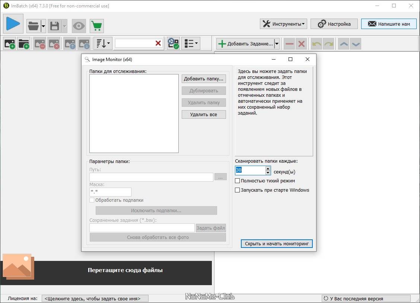Open Настройка settings
Image resolution: width=420 pixels, height=303 pixels.
(x=334, y=24)
